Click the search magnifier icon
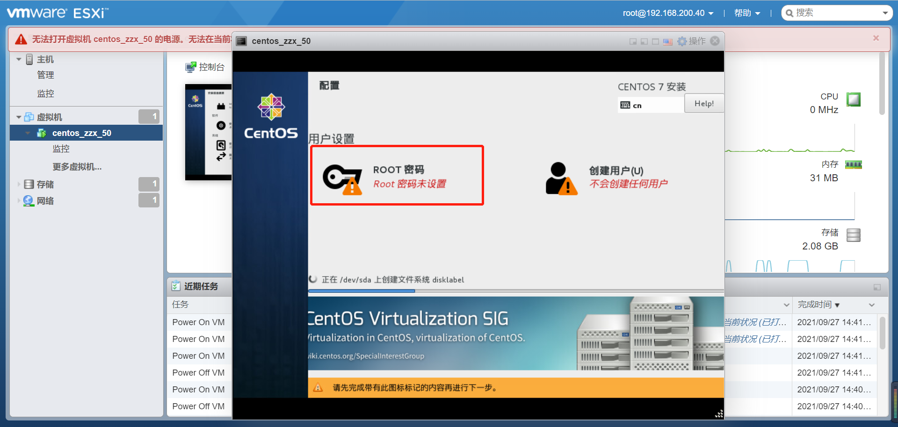The width and height of the screenshot is (898, 427). coord(789,13)
